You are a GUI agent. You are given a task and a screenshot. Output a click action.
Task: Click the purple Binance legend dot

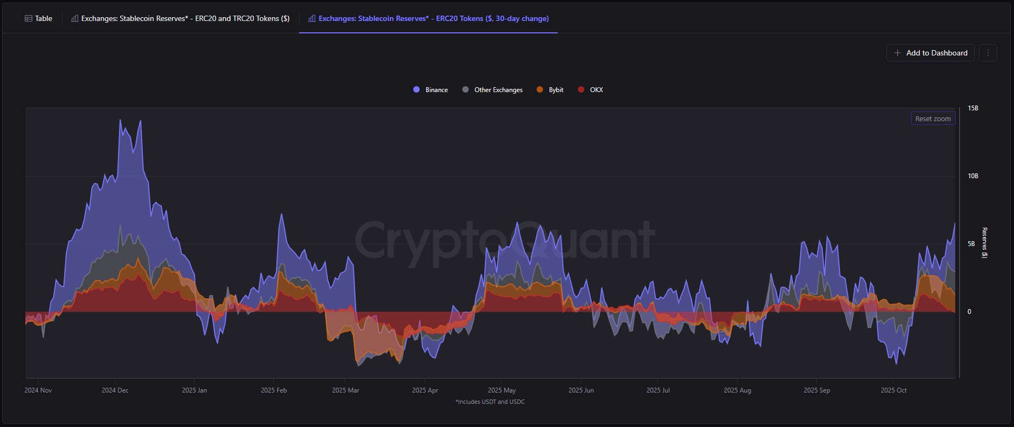(x=416, y=90)
